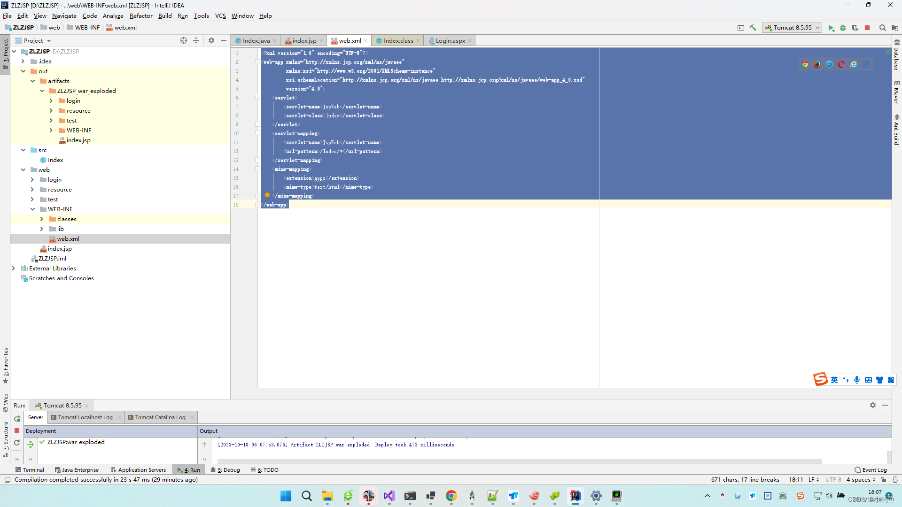Toggle fold marker on servlet line
This screenshot has height=507, width=902.
(257, 98)
